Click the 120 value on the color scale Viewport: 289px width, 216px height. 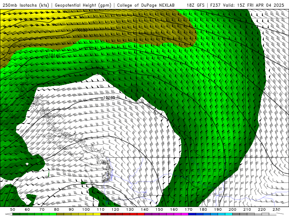pyautogui.click(x=115, y=210)
